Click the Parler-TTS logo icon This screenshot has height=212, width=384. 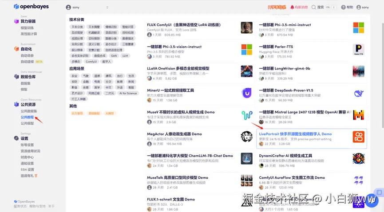tap(359, 49)
